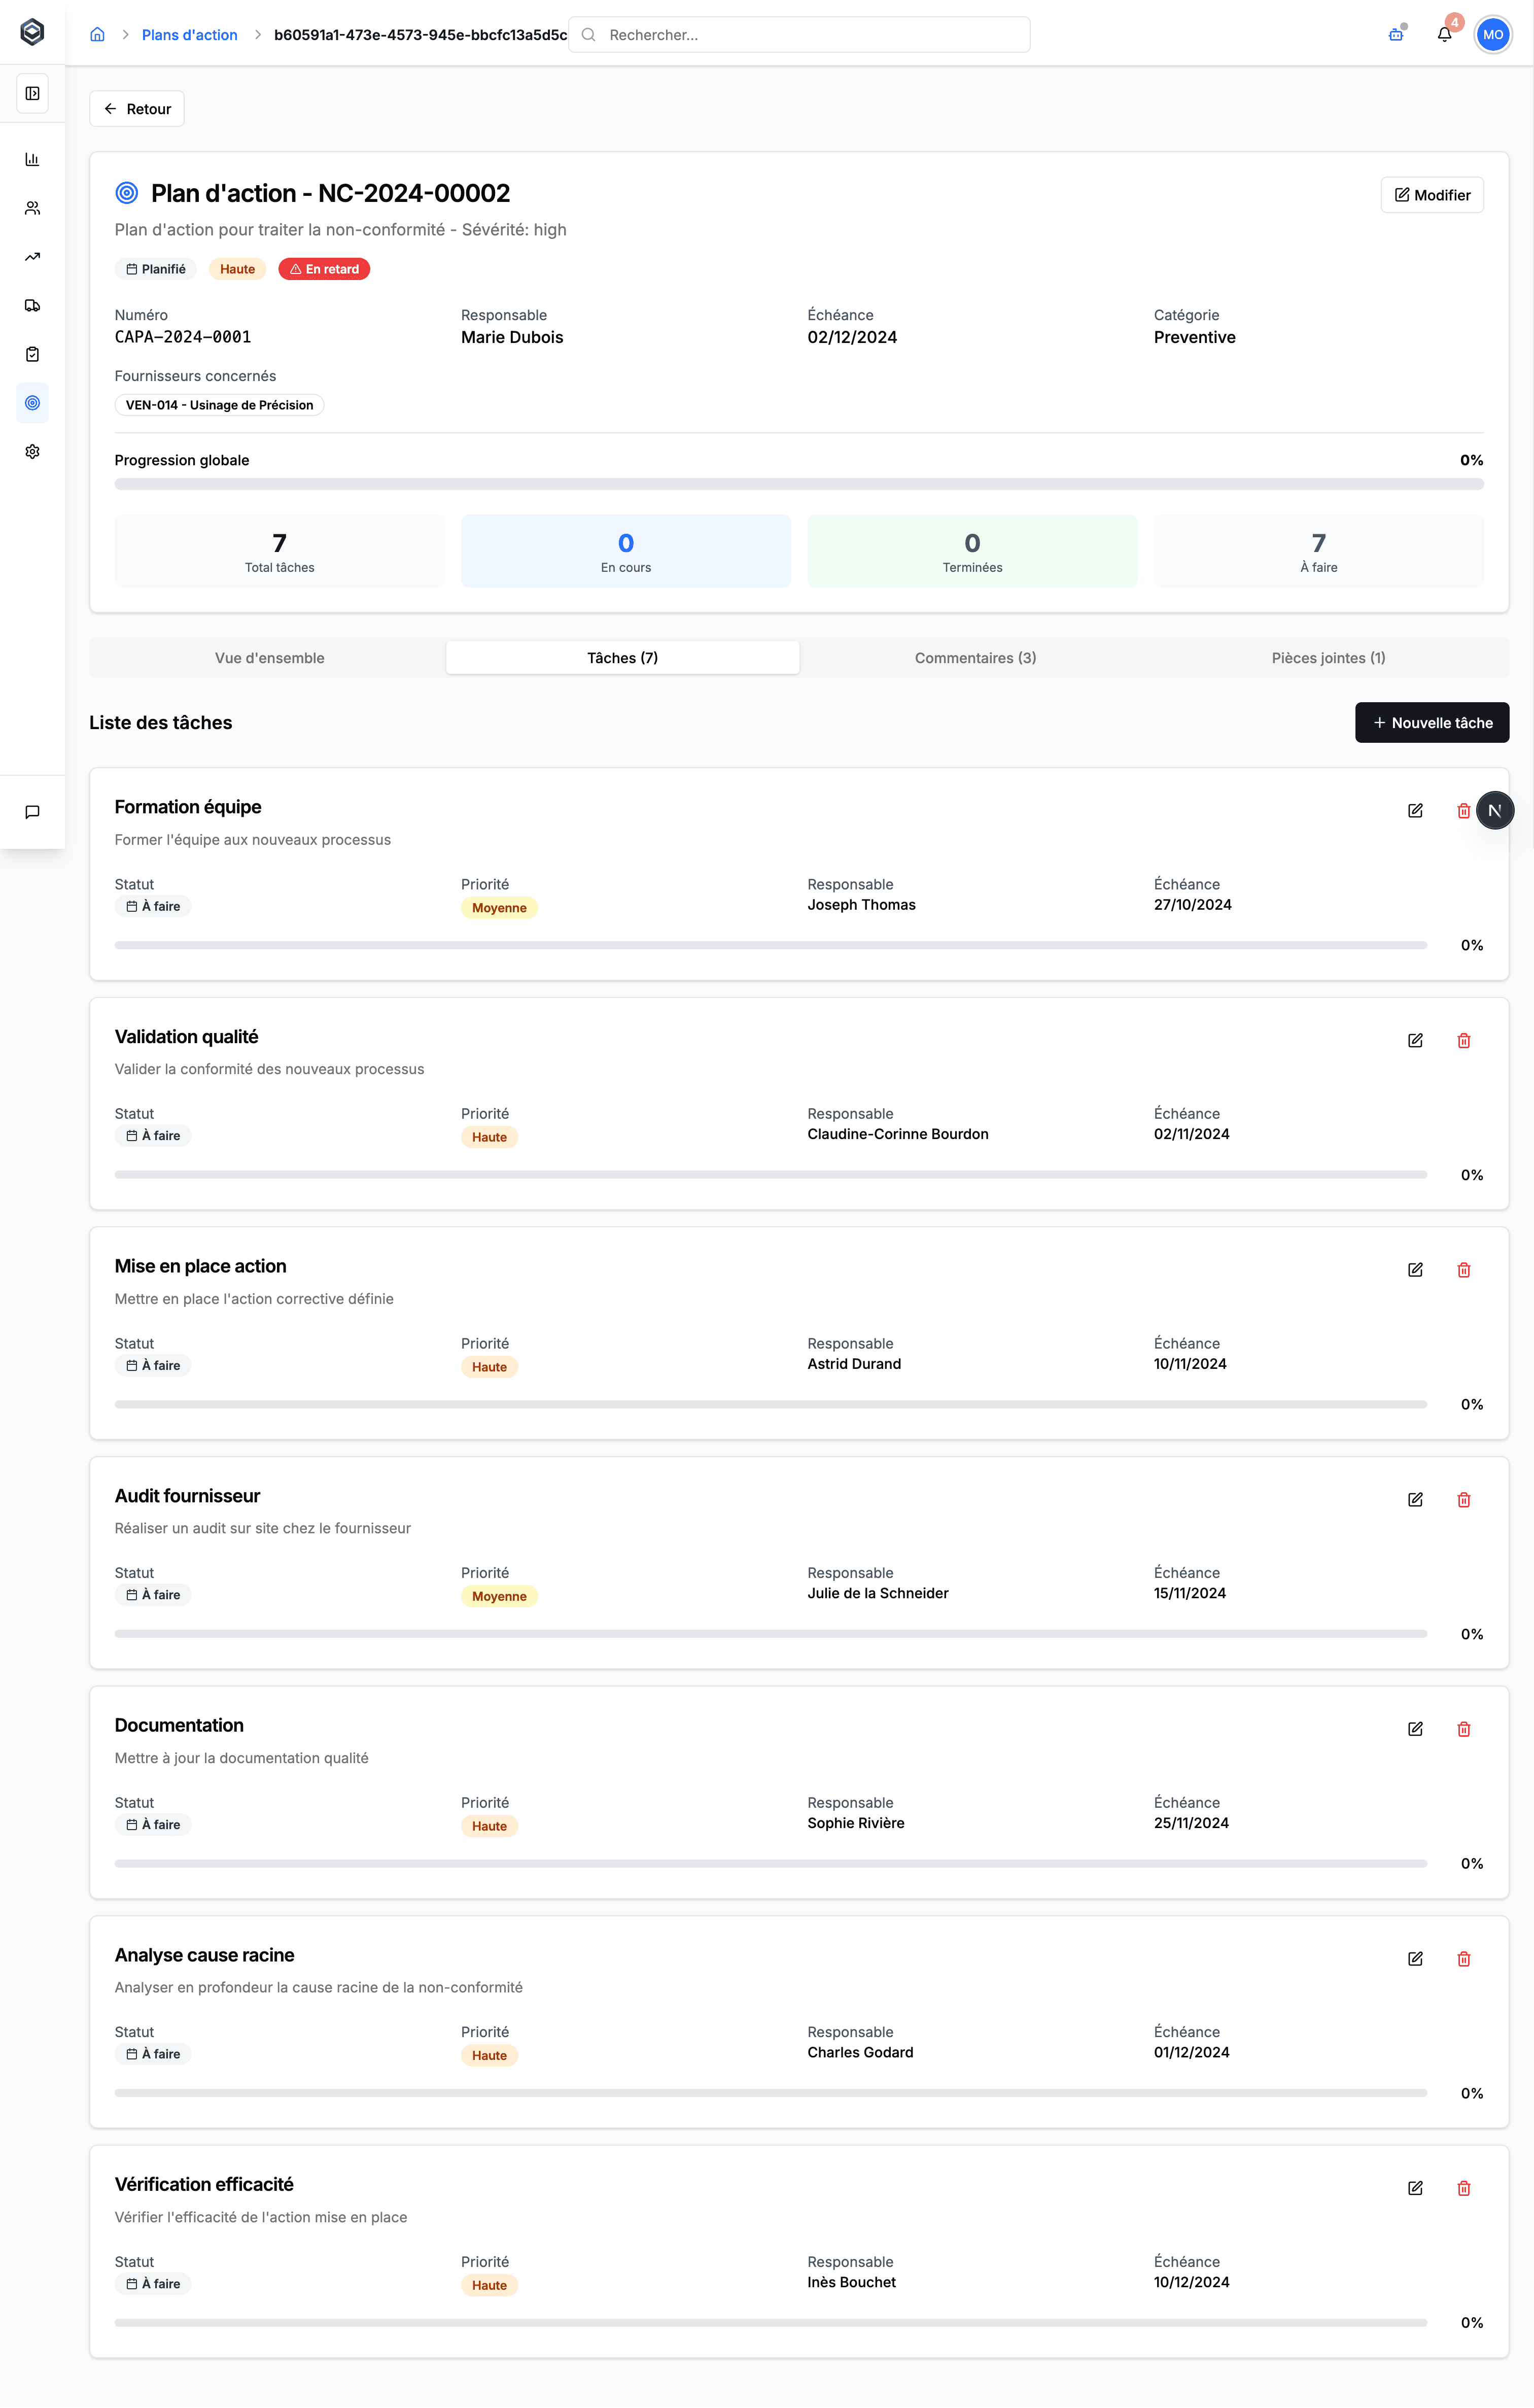Delete the Audit fournisseur task
The image size is (1534, 2408).
[x=1463, y=1499]
